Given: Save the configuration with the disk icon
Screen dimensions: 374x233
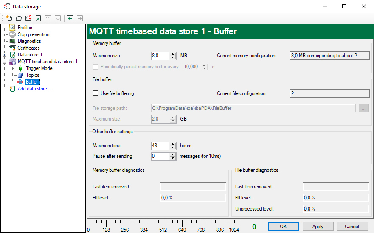Looking at the screenshot, I should pos(38,18).
